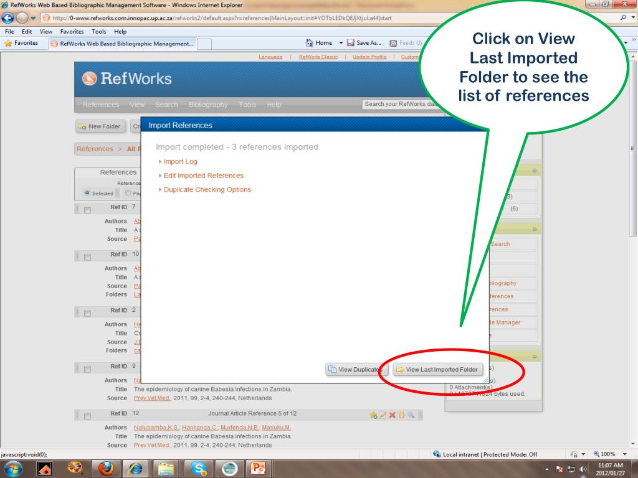Open the zoom level 100% dropdown arrow
638x478 pixels.
tap(624, 454)
